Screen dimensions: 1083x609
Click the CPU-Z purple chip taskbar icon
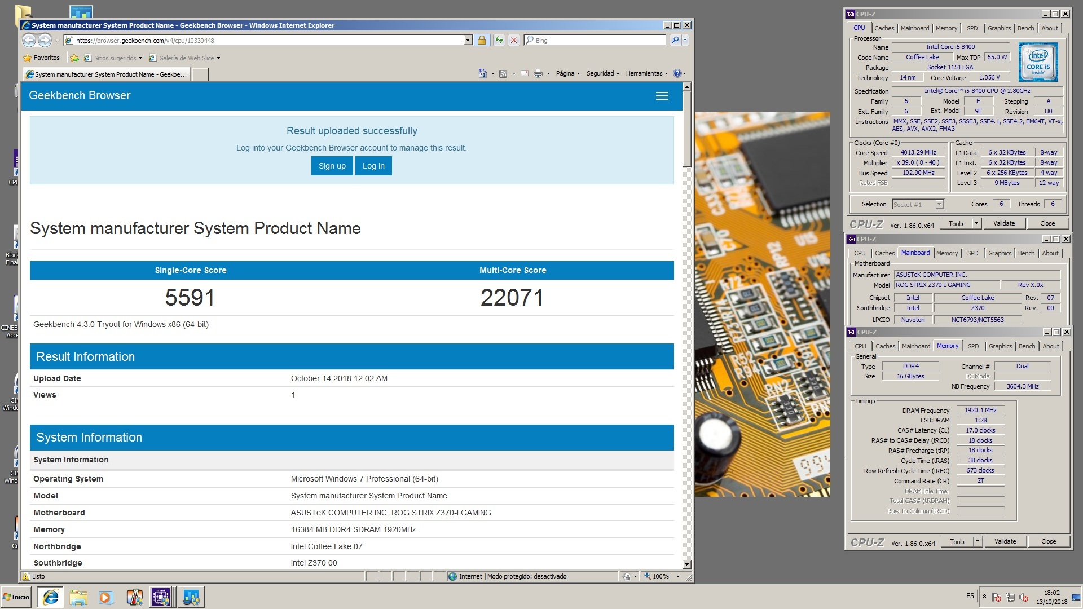pyautogui.click(x=161, y=597)
